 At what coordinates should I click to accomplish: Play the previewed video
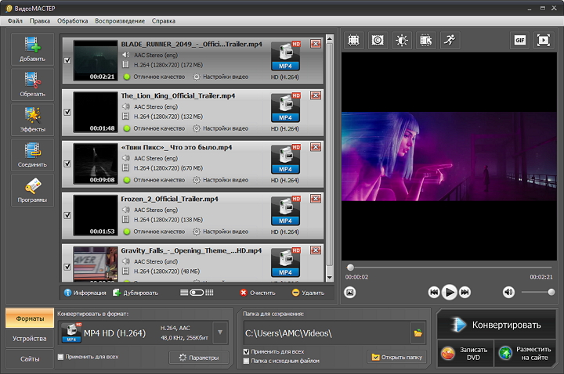[x=450, y=292]
